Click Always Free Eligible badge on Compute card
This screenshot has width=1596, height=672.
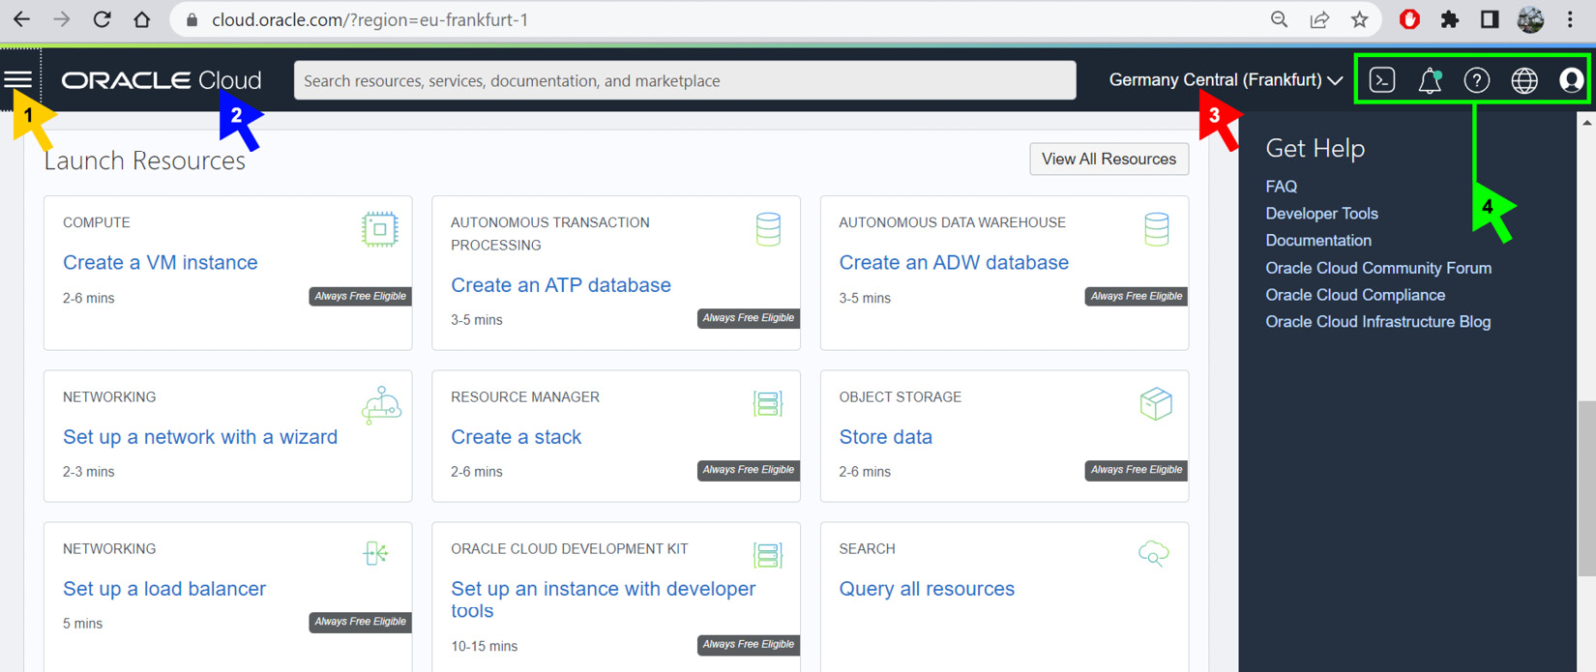tap(361, 297)
